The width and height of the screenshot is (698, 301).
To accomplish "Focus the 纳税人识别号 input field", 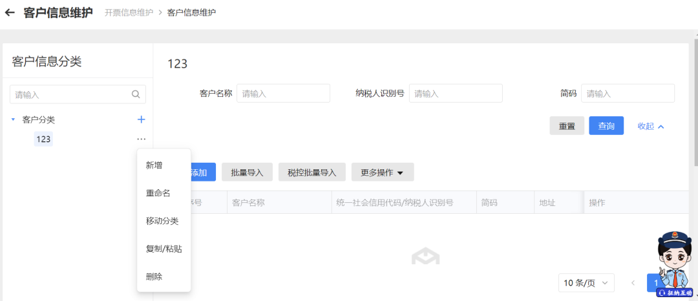I will click(456, 94).
